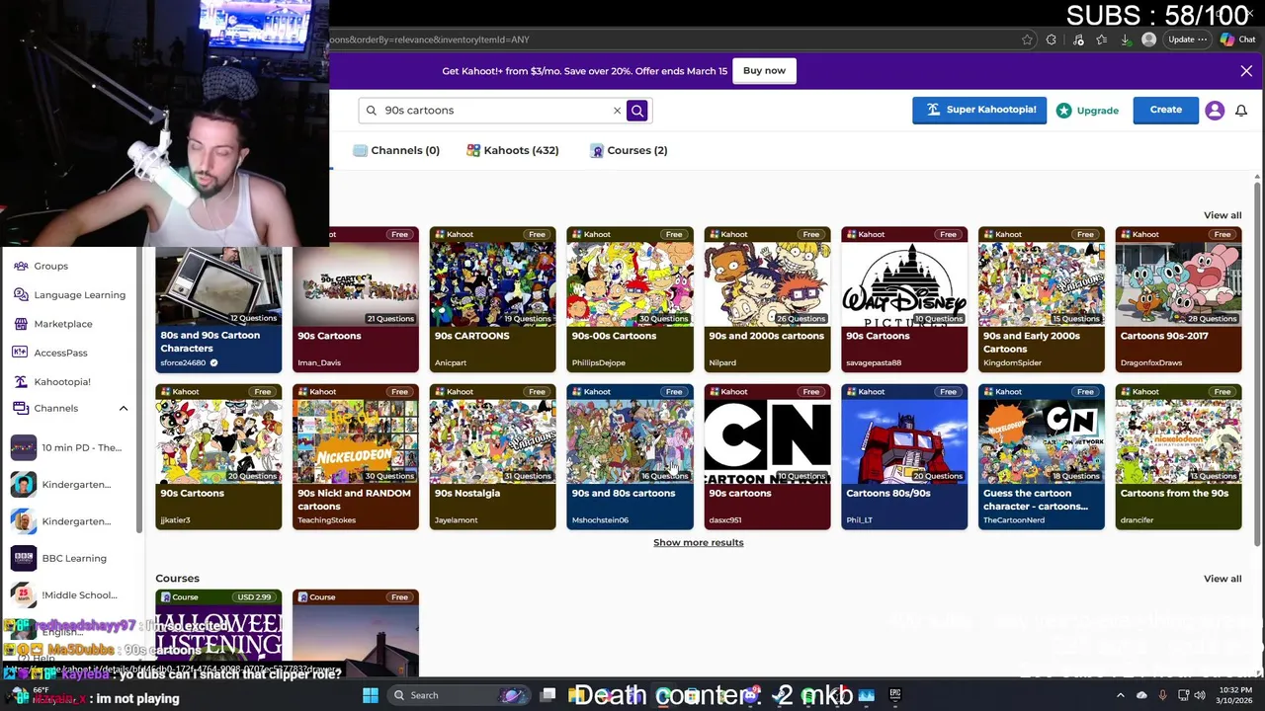The height and width of the screenshot is (711, 1265).
Task: Open browser favorites list icon
Action: (x=1101, y=39)
